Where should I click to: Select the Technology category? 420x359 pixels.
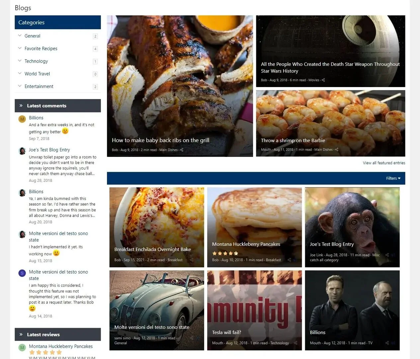(36, 61)
